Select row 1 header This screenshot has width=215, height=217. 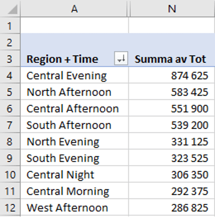tap(10, 25)
